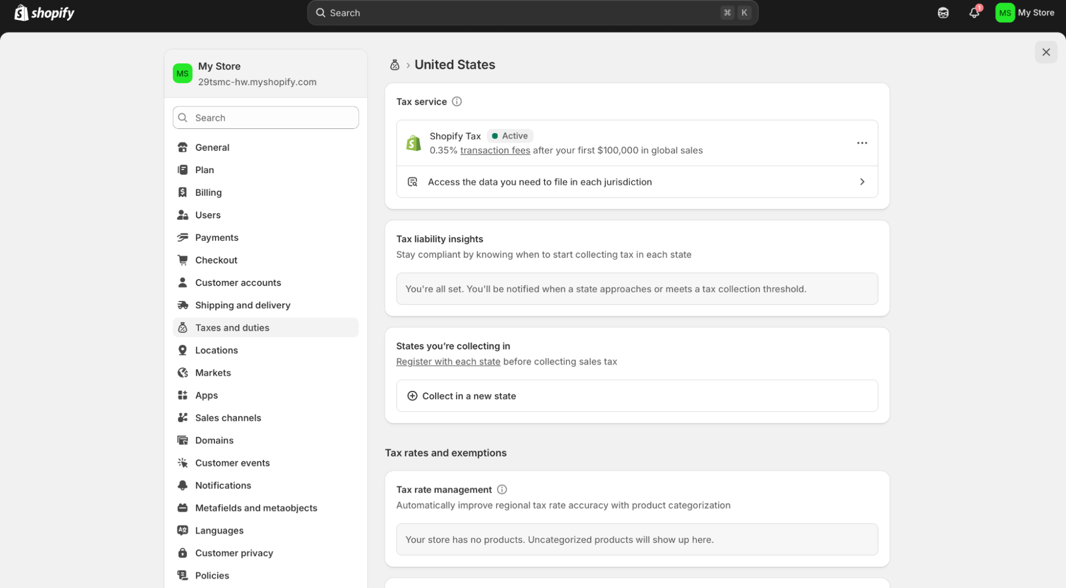
Task: Click the Markets label in sidebar
Action: coord(213,373)
